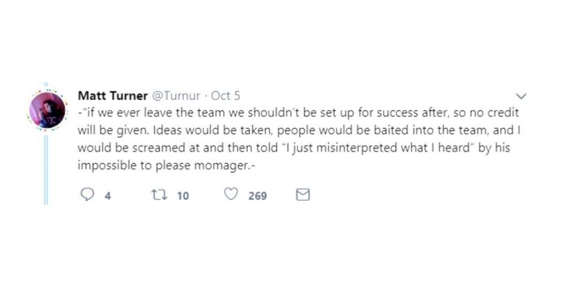Click the thread line below the avatar
Image resolution: width=566 pixels, height=306 pixels.
(x=46, y=169)
